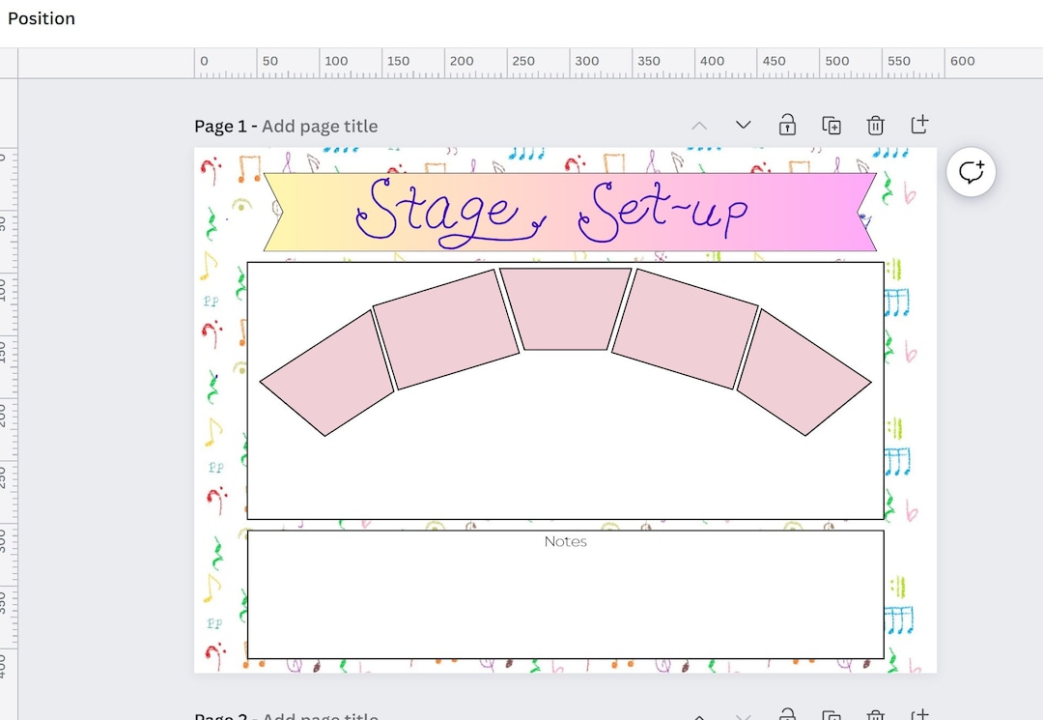Screen dimensions: 1043x720
Task: Click Add page title for Page 1
Action: pyautogui.click(x=320, y=126)
